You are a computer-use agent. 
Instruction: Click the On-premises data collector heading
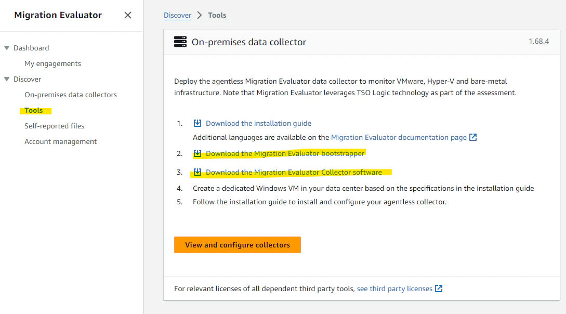pos(249,42)
